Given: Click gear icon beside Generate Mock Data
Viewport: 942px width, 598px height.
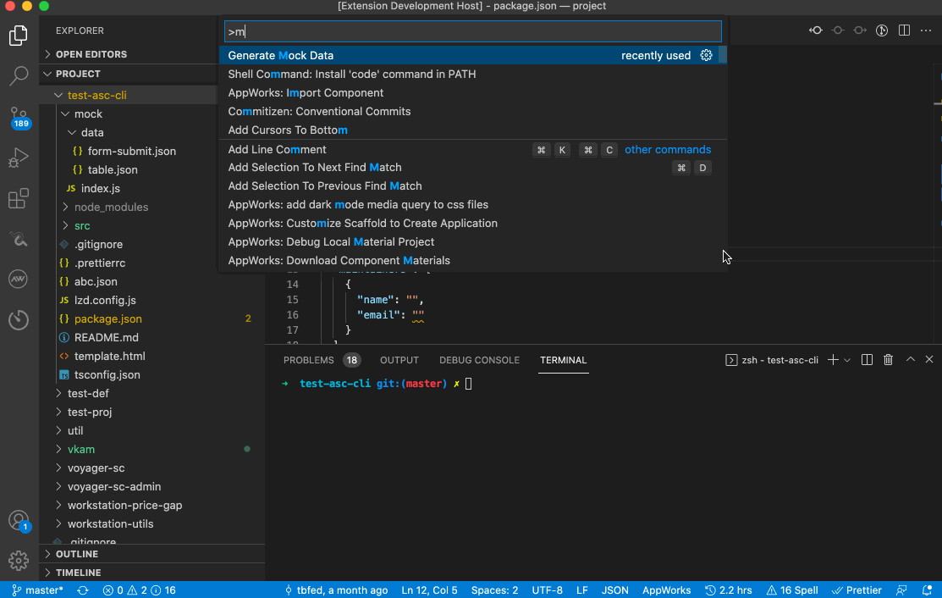Looking at the screenshot, I should 706,55.
